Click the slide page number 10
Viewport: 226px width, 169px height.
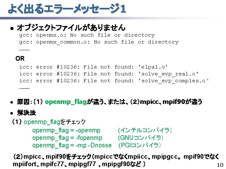pyautogui.click(x=220, y=165)
